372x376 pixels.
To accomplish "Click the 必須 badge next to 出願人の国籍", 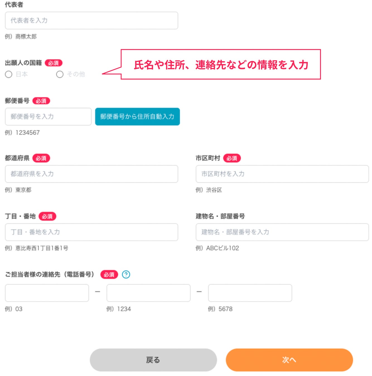I will coord(53,63).
